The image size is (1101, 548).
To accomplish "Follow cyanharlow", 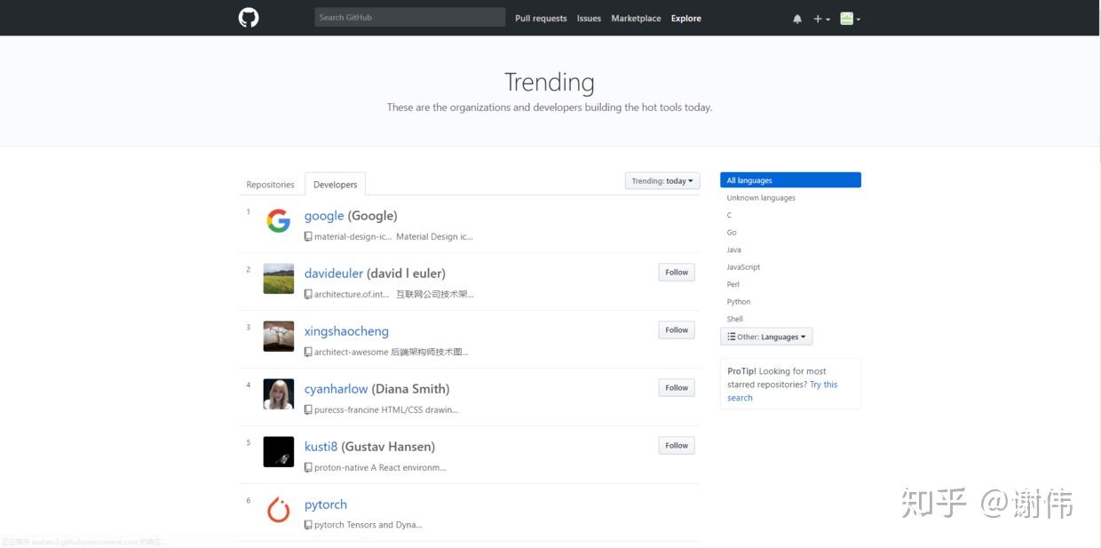I will tap(677, 388).
